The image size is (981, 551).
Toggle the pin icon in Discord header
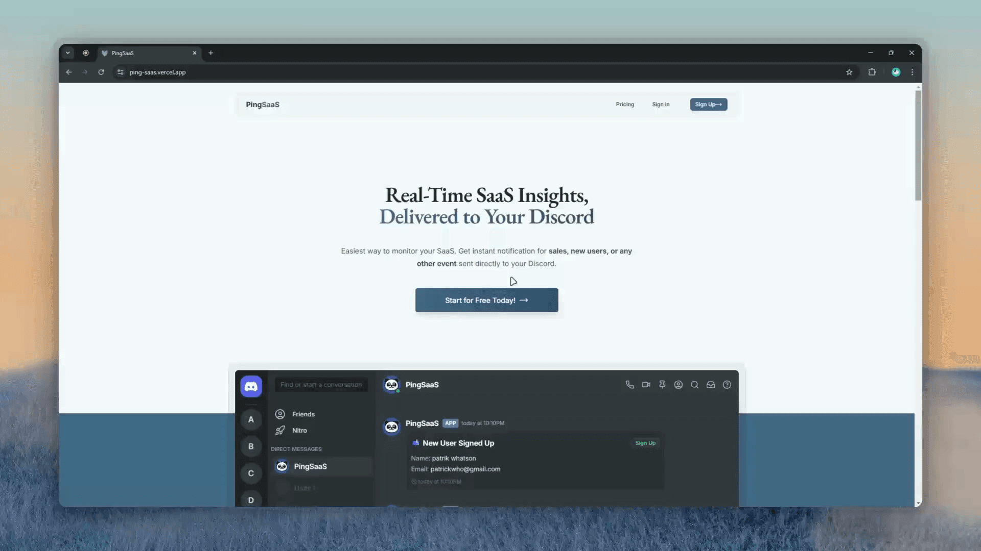pyautogui.click(x=662, y=384)
